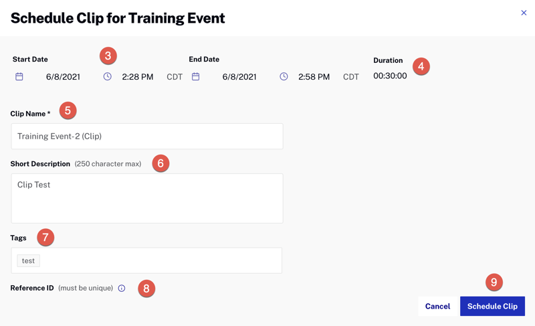Change the start time 2:28 PM

tap(138, 77)
